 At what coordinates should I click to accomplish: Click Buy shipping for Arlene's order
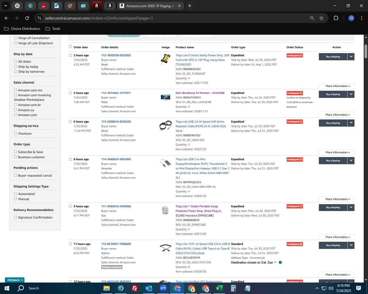click(333, 245)
